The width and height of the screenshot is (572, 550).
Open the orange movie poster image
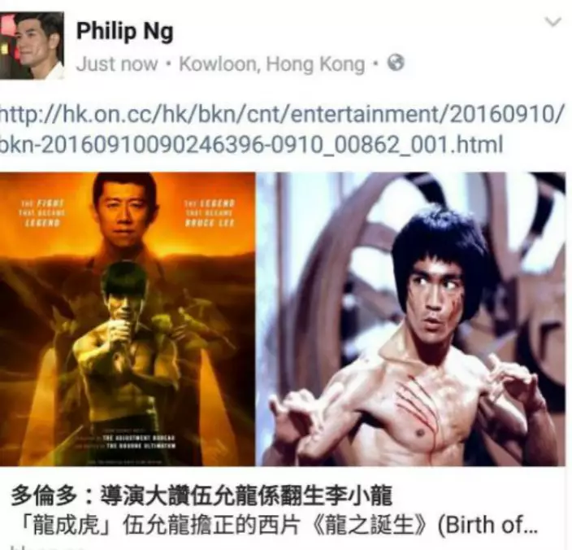pos(128,319)
